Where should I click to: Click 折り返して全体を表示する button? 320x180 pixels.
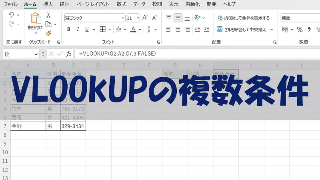[244, 18]
